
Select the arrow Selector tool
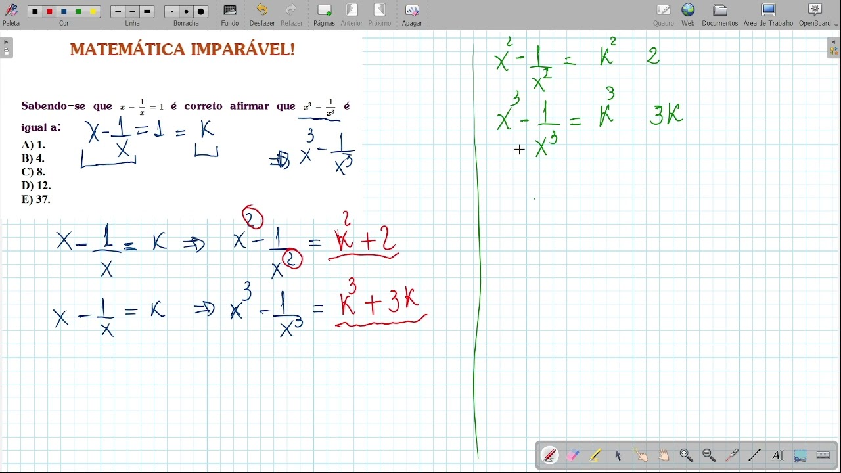(x=618, y=455)
